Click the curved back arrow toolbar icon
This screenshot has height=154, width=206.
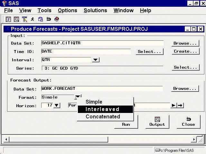point(49,19)
